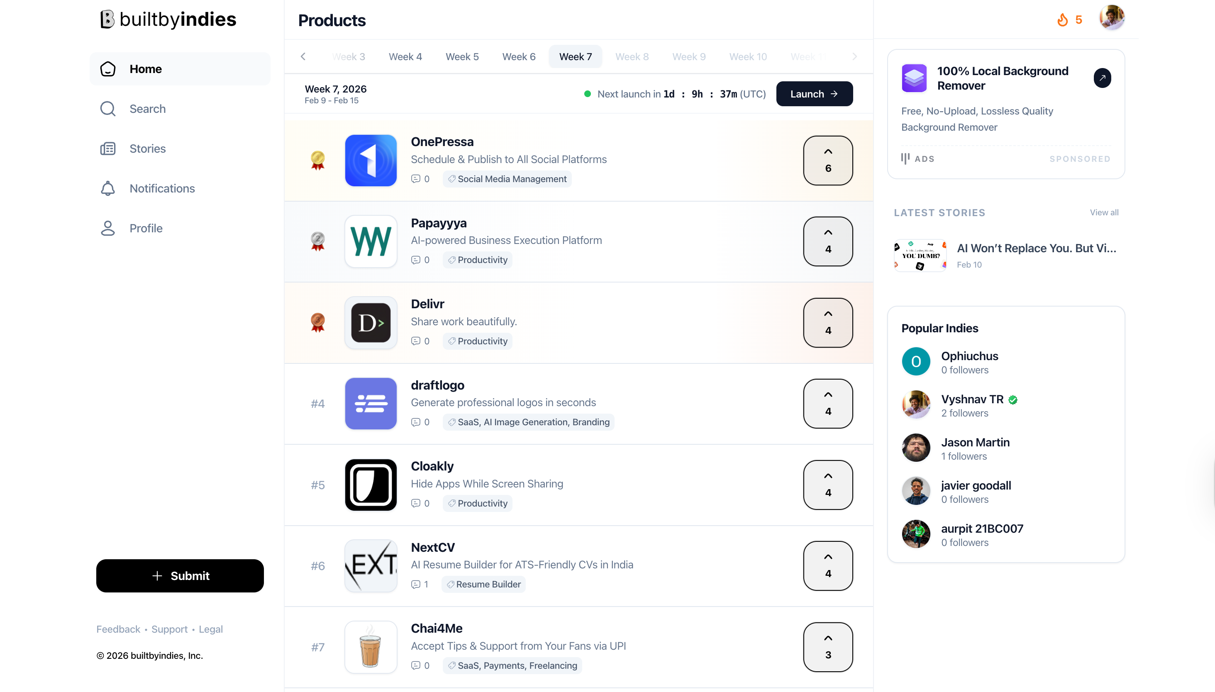
Task: Select the Search icon in sidebar
Action: pyautogui.click(x=108, y=109)
